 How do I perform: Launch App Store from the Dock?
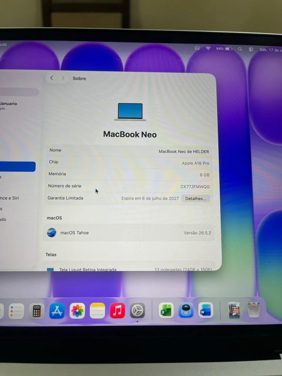pyautogui.click(x=57, y=311)
